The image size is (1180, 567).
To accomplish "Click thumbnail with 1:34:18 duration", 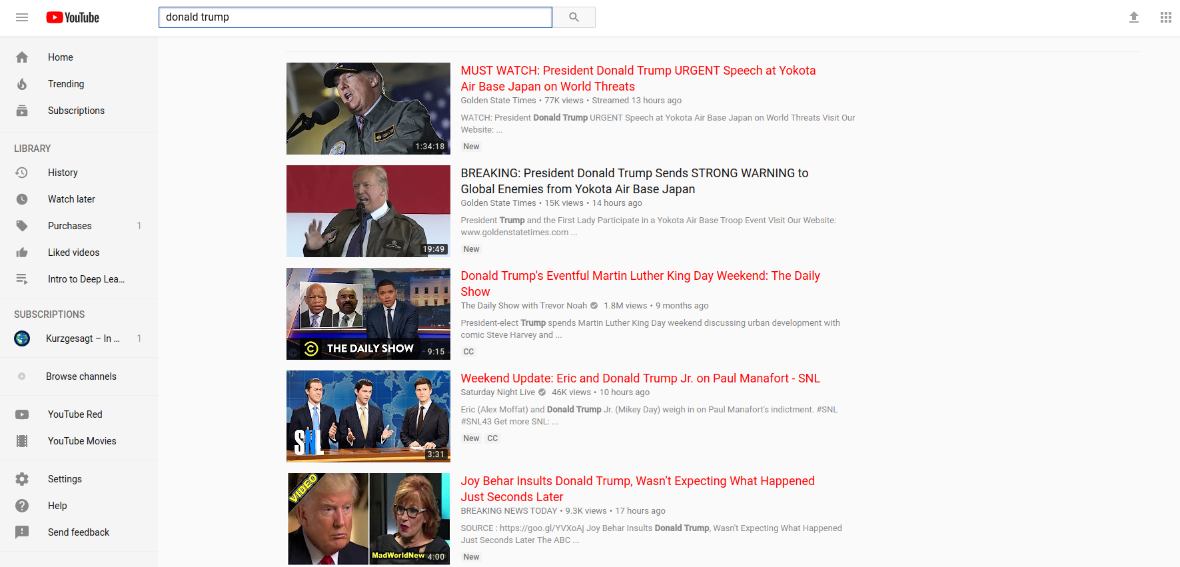I will coord(368,109).
